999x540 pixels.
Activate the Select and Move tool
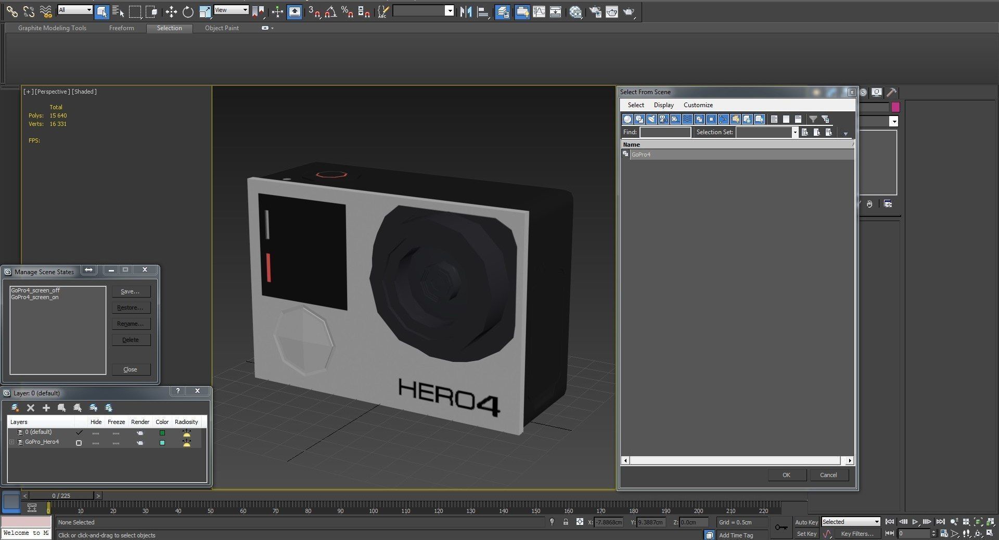[171, 11]
